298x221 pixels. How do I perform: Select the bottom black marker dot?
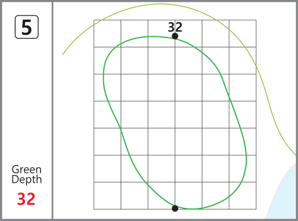pos(175,208)
